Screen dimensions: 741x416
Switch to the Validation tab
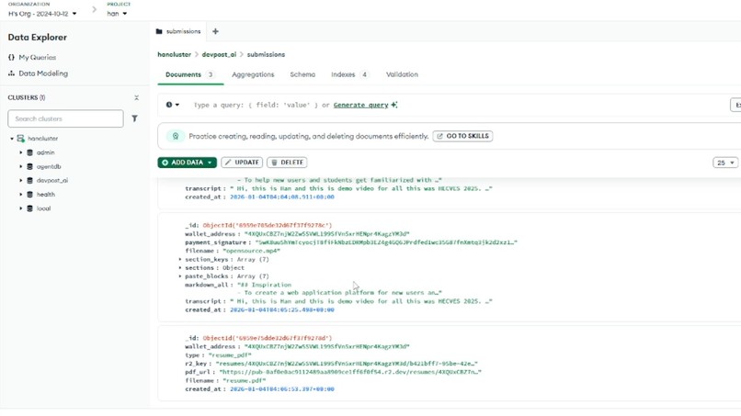tap(402, 74)
